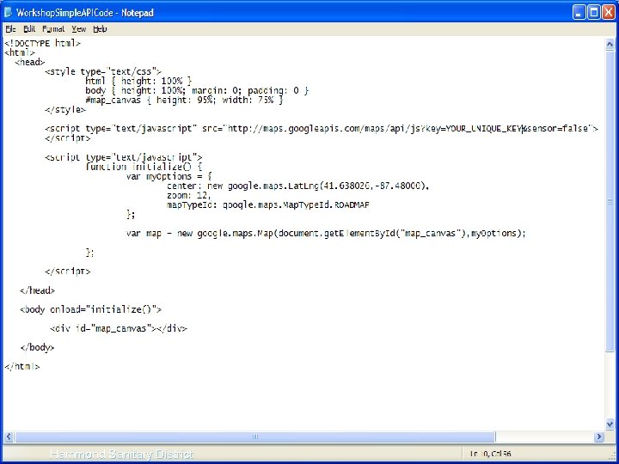Click the body height margin padding line
The height and width of the screenshot is (464, 619).
197,90
